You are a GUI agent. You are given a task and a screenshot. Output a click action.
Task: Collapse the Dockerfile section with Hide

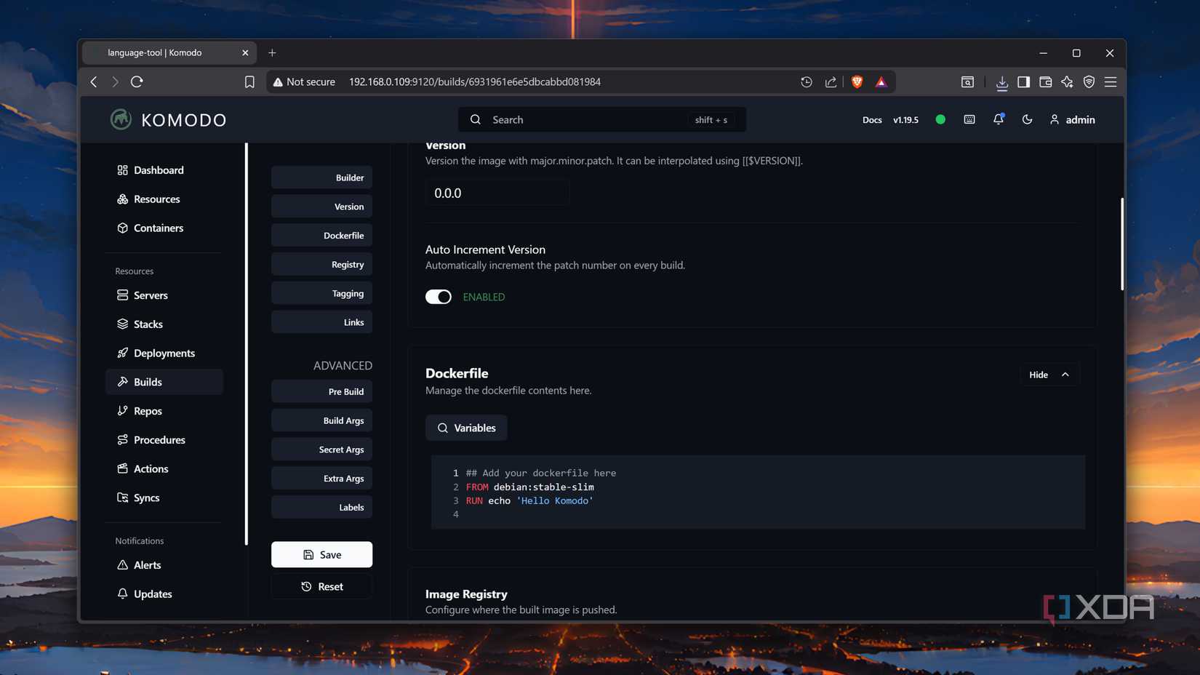tap(1048, 374)
